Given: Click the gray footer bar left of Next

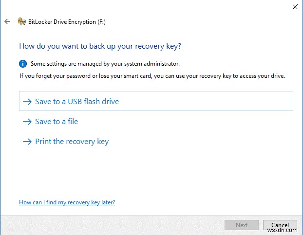Looking at the screenshot, I should [x=112, y=225].
